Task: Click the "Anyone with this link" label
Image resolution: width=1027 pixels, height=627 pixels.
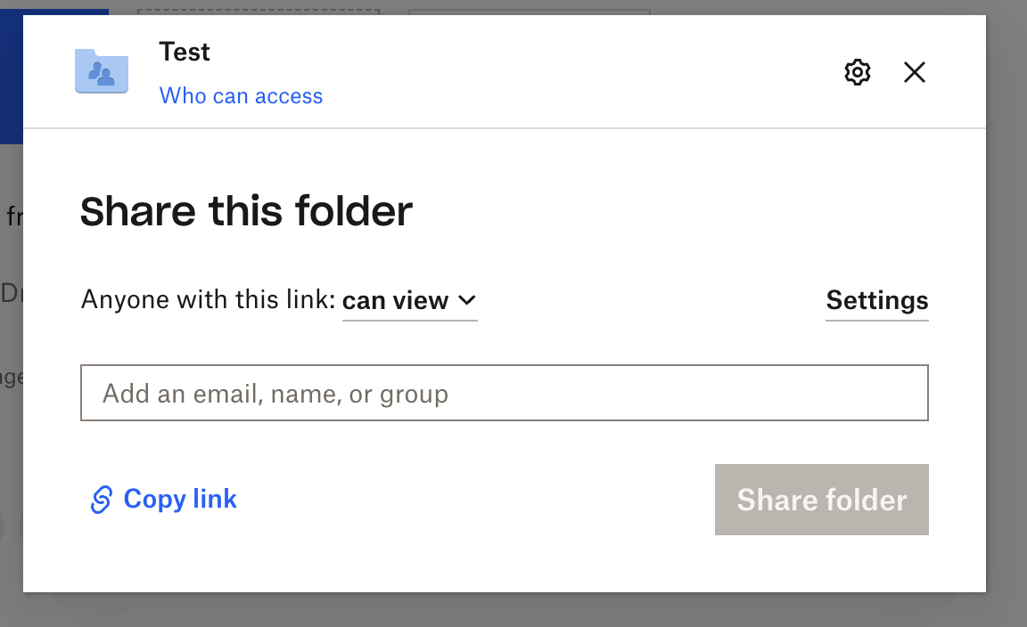Action: 209,301
